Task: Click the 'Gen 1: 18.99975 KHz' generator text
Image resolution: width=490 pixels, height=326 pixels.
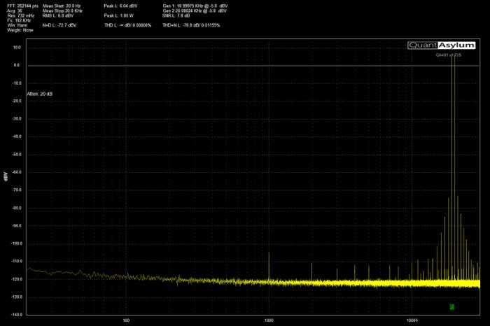Action: [x=195, y=6]
